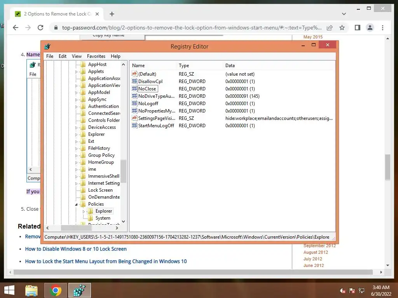Viewport: 398px width, 298px height.
Task: Open the View menu
Action: pyautogui.click(x=77, y=56)
